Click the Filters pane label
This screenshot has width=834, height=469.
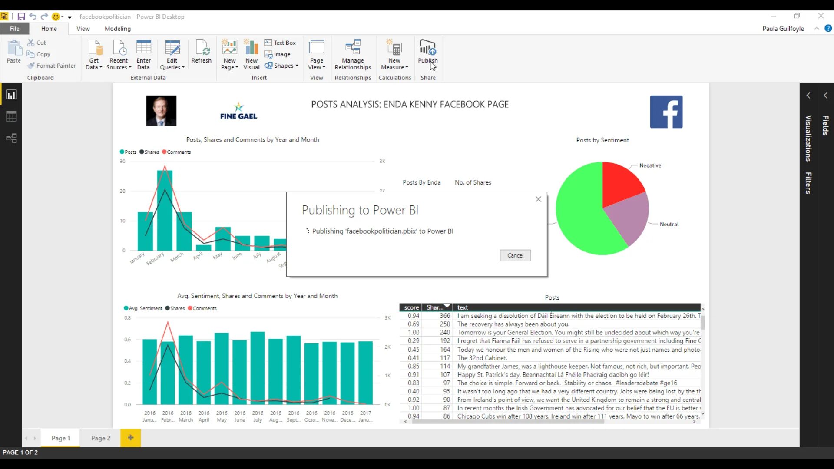[x=808, y=183]
